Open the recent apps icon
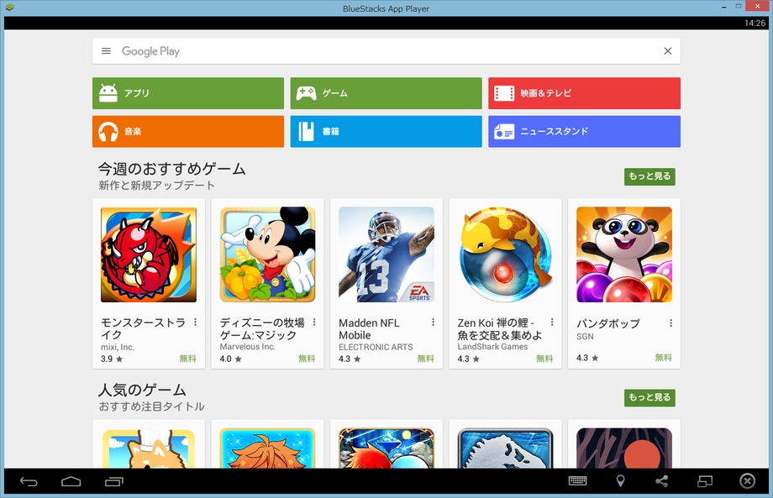The width and height of the screenshot is (773, 498). (x=114, y=481)
